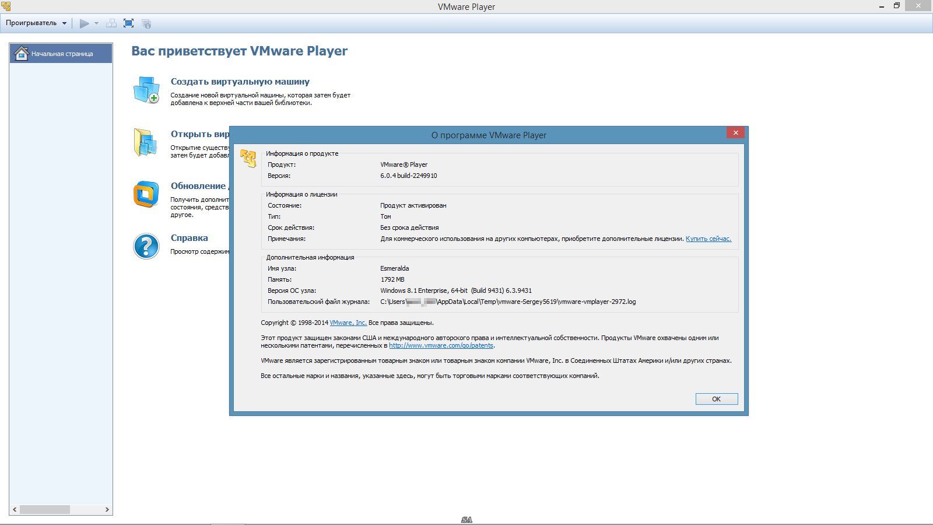Click the green play virtual machine icon

[x=85, y=23]
